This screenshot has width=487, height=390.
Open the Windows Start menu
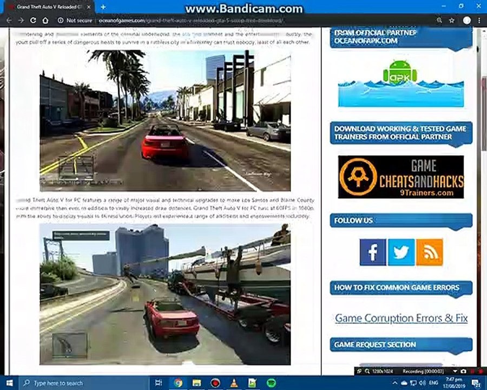[x=9, y=383]
